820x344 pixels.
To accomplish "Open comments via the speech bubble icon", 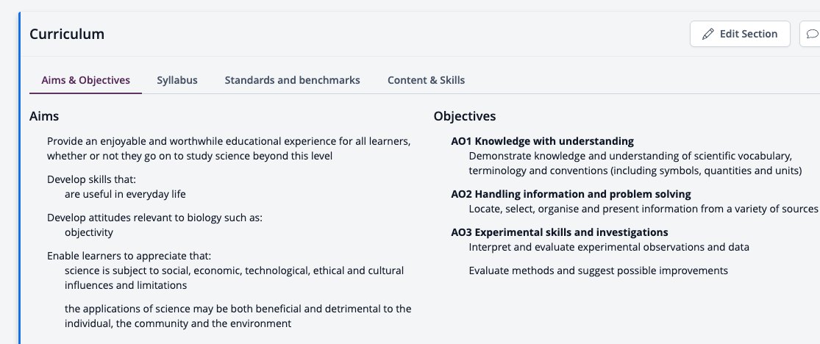I will tap(812, 34).
